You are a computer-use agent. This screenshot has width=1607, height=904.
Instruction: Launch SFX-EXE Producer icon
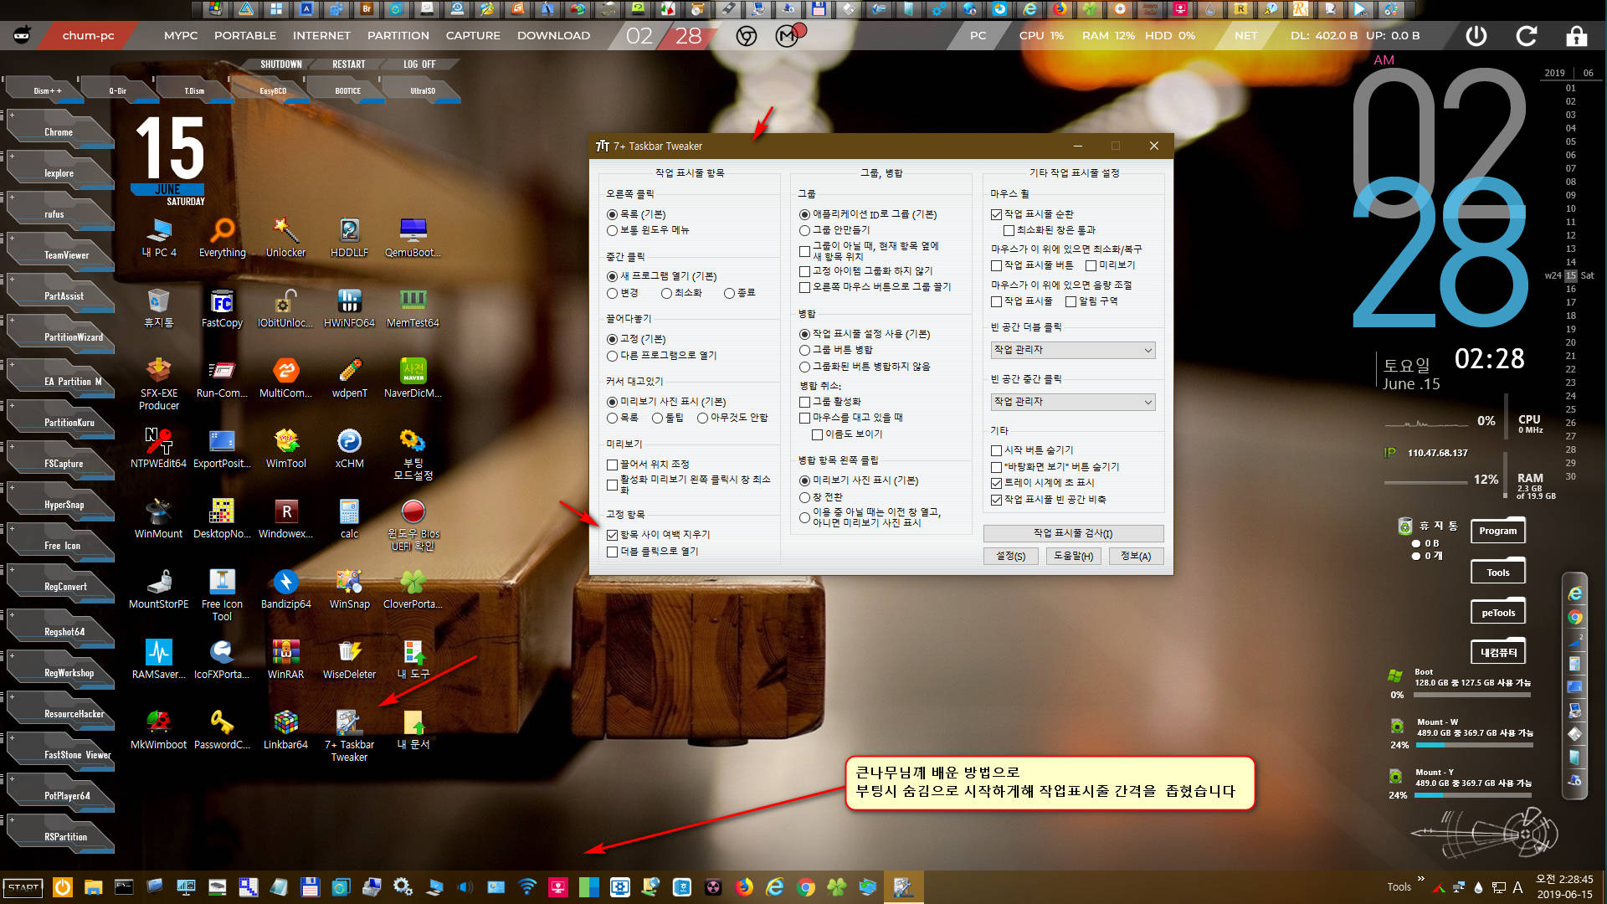pos(159,384)
